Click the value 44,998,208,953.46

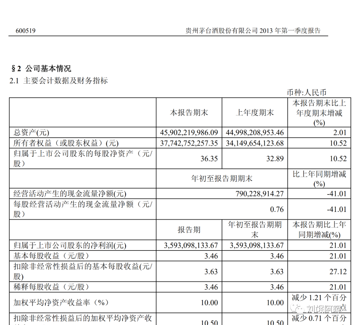tap(255, 132)
